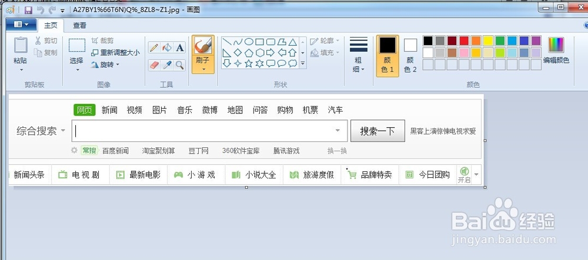Activate 颜色 2 background color box
This screenshot has height=260, width=588.
[x=410, y=55]
